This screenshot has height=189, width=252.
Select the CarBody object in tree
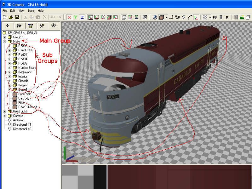click(x=24, y=98)
